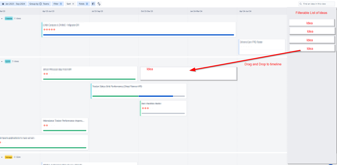Image resolution: width=337 pixels, height=165 pixels.
Task: Click the Jul'23-Sep'23 column header
Action: click(97, 11)
